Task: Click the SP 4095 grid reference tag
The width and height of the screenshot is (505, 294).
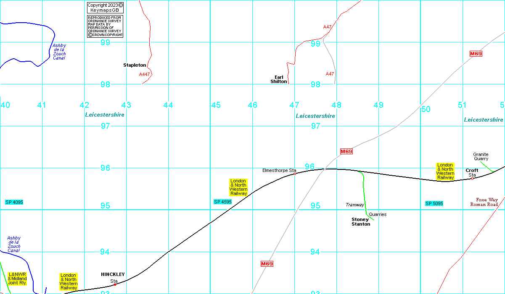Action: click(14, 202)
